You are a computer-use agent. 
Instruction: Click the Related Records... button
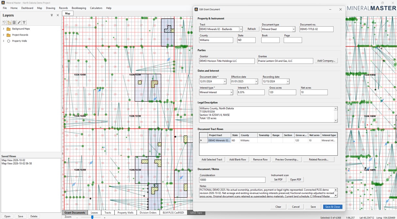click(319, 160)
